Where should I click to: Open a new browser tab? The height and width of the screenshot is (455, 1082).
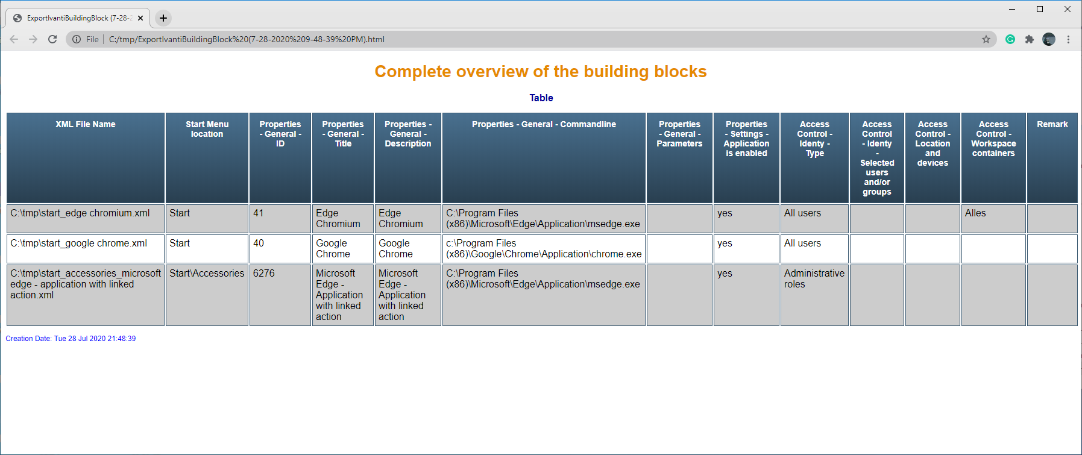tap(163, 18)
